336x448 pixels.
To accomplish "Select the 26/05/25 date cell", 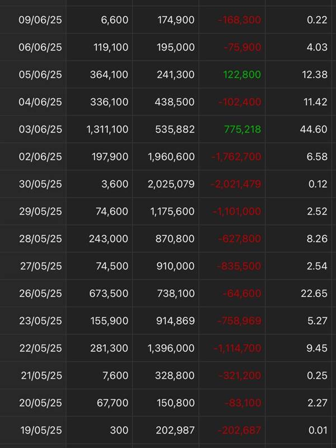I will (40, 293).
